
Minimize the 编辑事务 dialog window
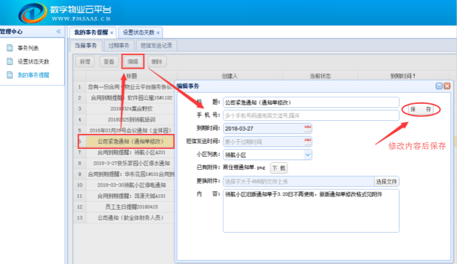tap(439, 86)
